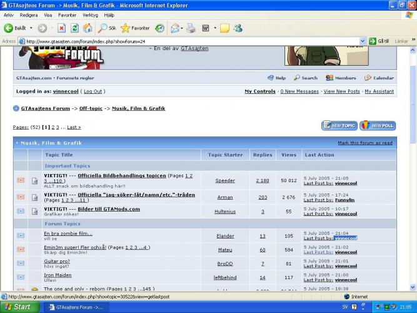Open Favoriter star toolbar button

[135, 28]
